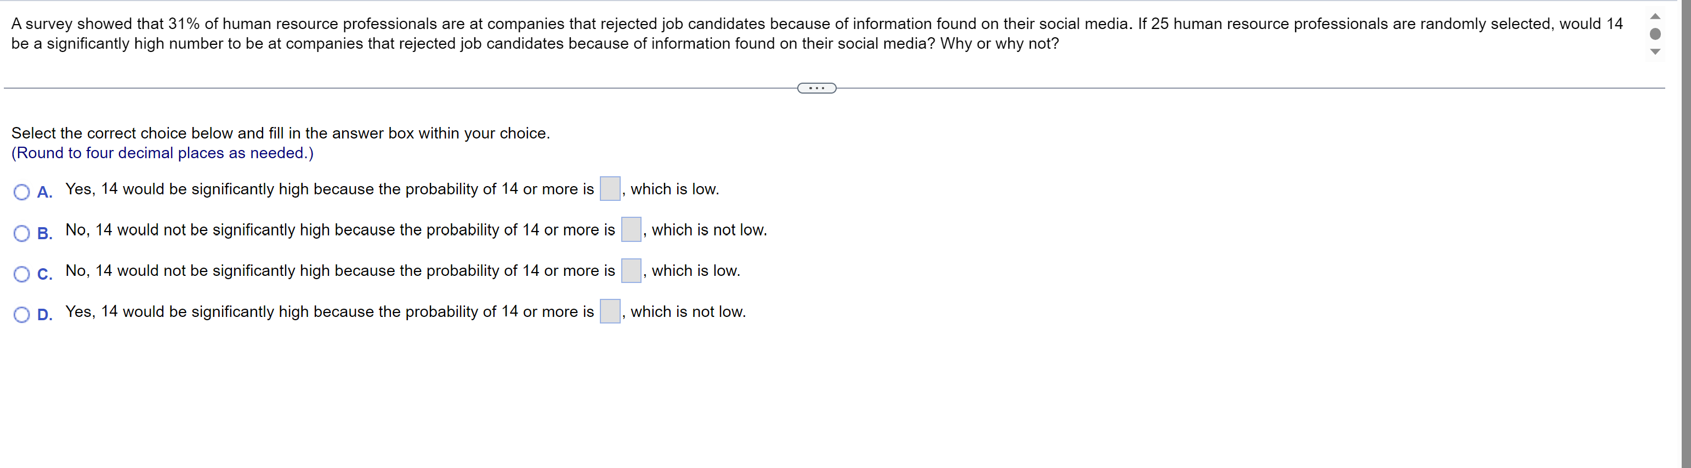Screen dimensions: 1691x468
Task: Click the round scroll handle beside question
Action: pyautogui.click(x=1655, y=34)
